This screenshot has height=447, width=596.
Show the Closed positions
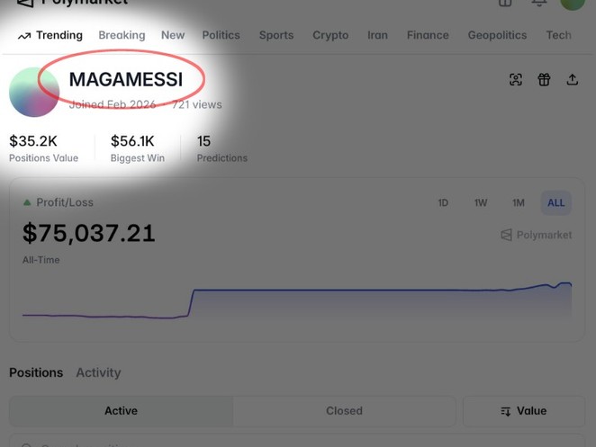pos(344,411)
